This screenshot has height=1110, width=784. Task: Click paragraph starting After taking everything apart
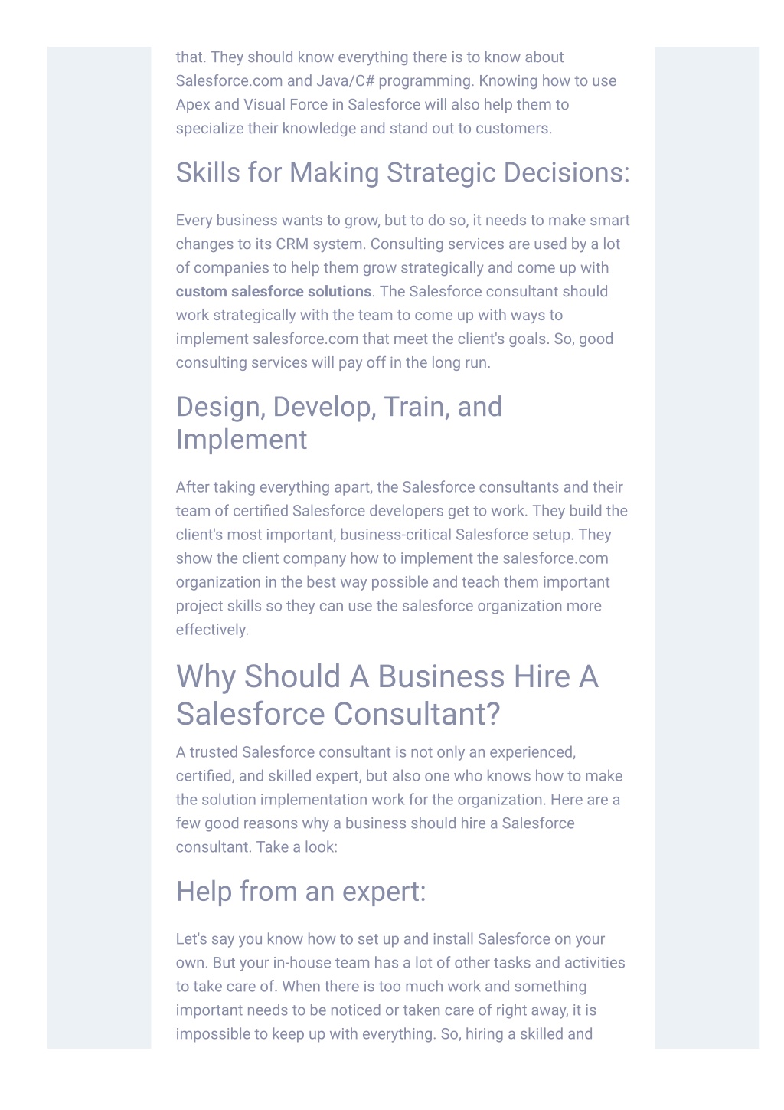pyautogui.click(x=402, y=558)
